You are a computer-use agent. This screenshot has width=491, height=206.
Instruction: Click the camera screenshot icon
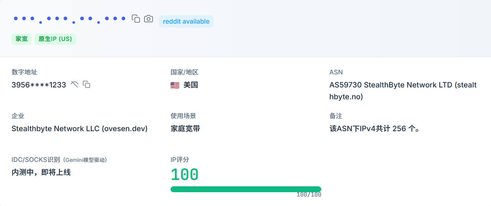click(148, 19)
